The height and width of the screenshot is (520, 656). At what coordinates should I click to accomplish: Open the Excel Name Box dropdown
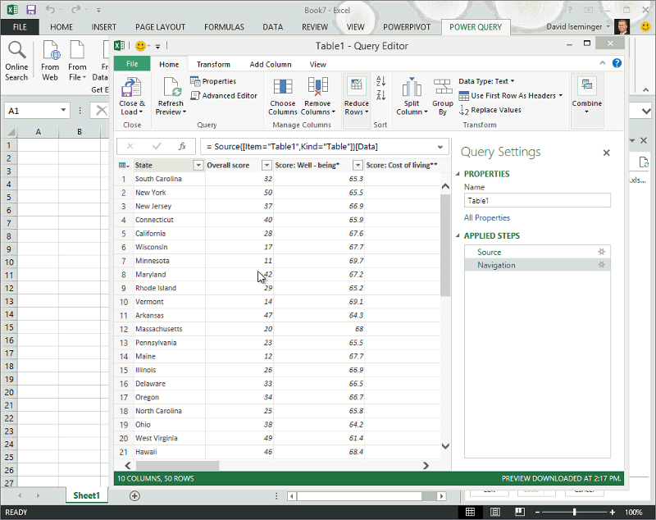[63, 111]
